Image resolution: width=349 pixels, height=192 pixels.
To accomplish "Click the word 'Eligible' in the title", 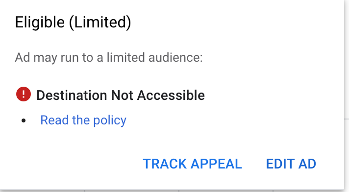I will pyautogui.click(x=40, y=23).
